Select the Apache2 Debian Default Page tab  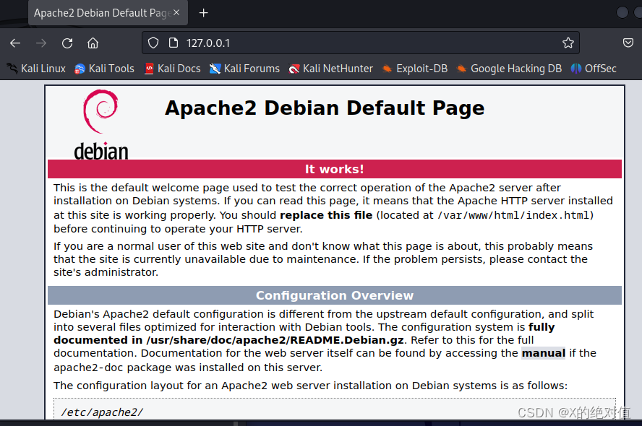[108, 13]
